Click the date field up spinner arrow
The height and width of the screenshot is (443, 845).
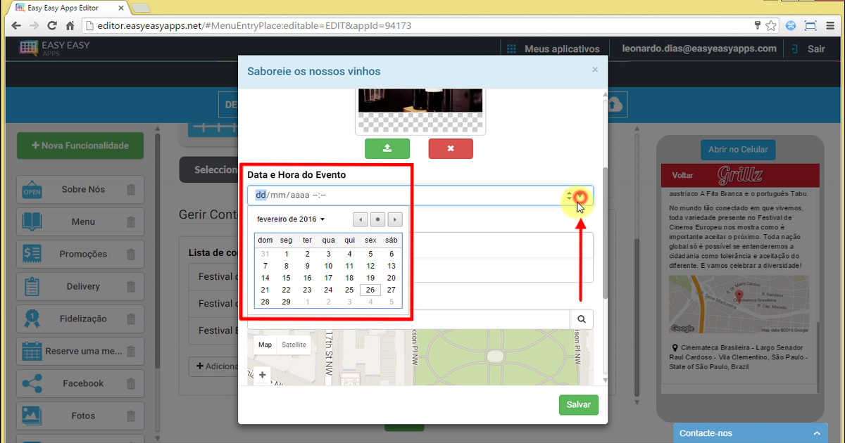click(568, 193)
